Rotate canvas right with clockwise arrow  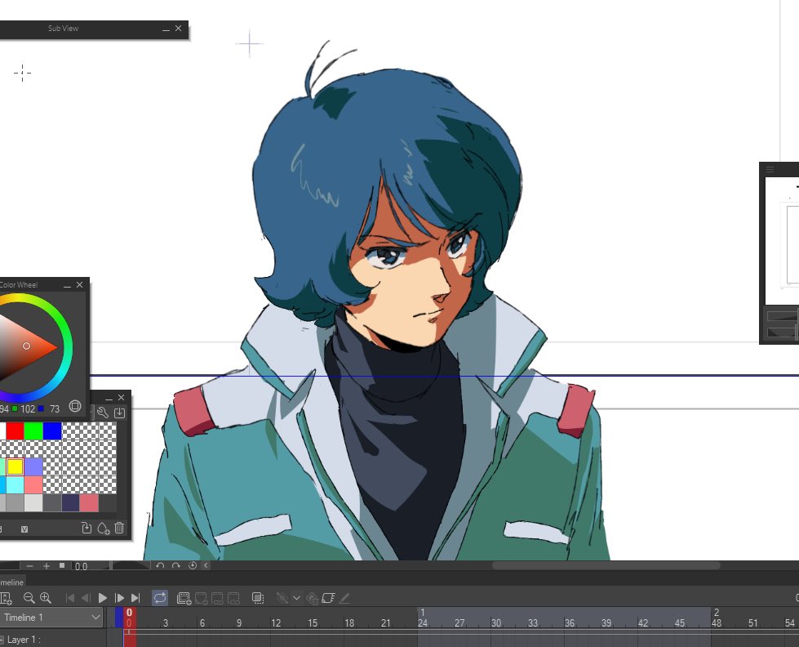tap(175, 565)
